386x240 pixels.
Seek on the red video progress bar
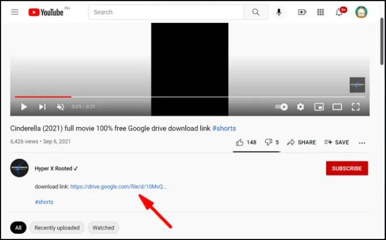(190, 97)
